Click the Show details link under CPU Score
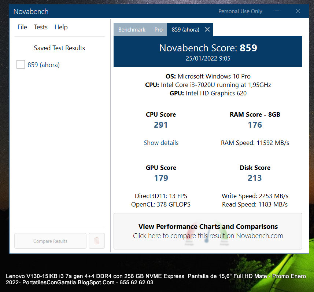 point(161,143)
